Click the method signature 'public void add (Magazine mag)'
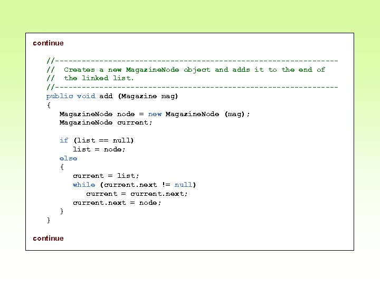The height and width of the screenshot is (285, 380). [x=112, y=96]
